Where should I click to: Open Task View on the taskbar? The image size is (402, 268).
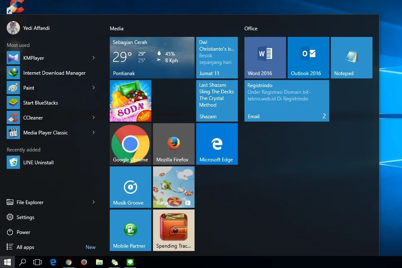[37, 262]
